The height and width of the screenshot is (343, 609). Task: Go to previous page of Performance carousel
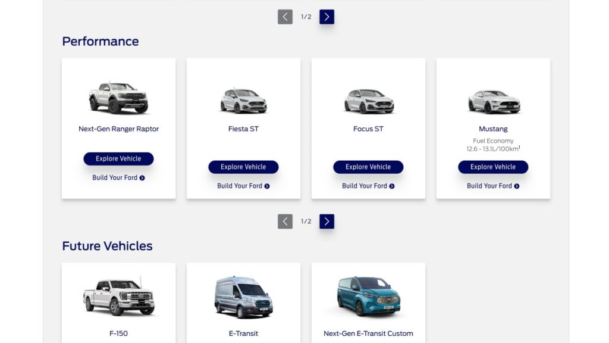(285, 222)
